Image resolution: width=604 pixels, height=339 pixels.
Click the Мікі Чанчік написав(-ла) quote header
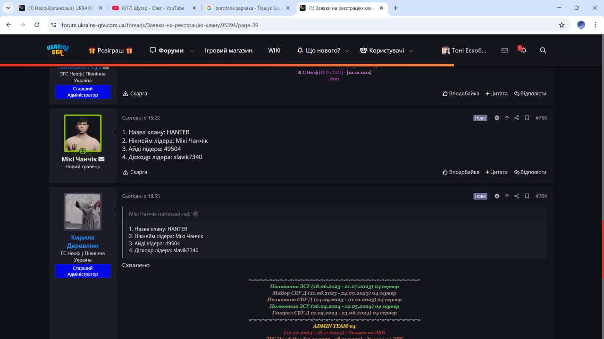(159, 214)
